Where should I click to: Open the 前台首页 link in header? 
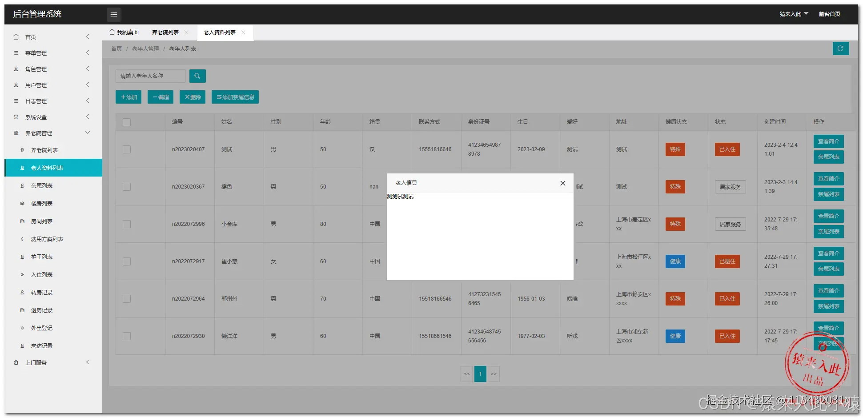pyautogui.click(x=830, y=14)
